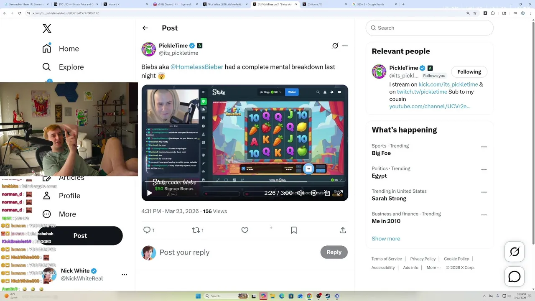Viewport: 535px width, 301px height.
Task: Open the floating chat messages button
Action: [515, 277]
